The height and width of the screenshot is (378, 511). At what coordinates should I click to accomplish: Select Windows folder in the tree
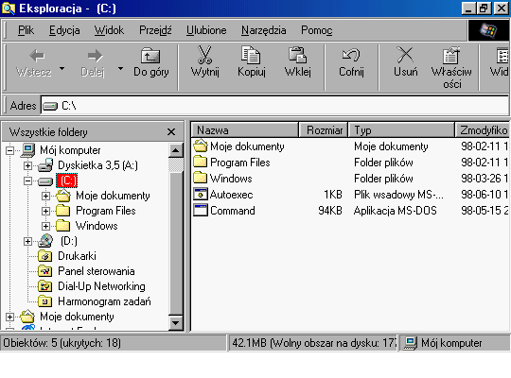click(97, 226)
